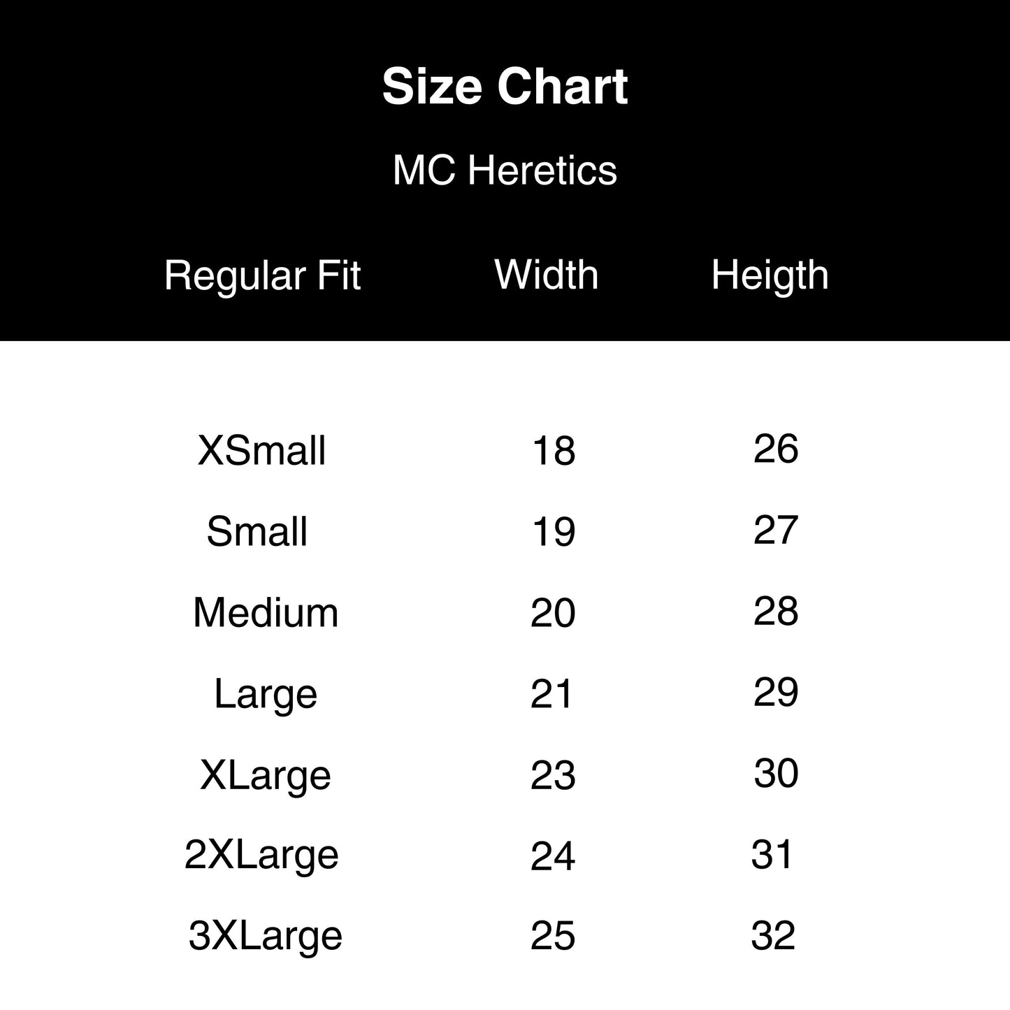The height and width of the screenshot is (1010, 1010).
Task: Choose the Medium size label
Action: 266,612
